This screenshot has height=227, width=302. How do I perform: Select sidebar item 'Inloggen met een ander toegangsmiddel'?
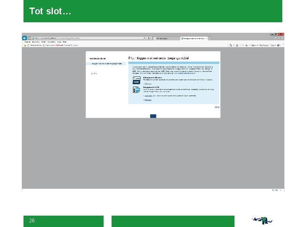106,63
